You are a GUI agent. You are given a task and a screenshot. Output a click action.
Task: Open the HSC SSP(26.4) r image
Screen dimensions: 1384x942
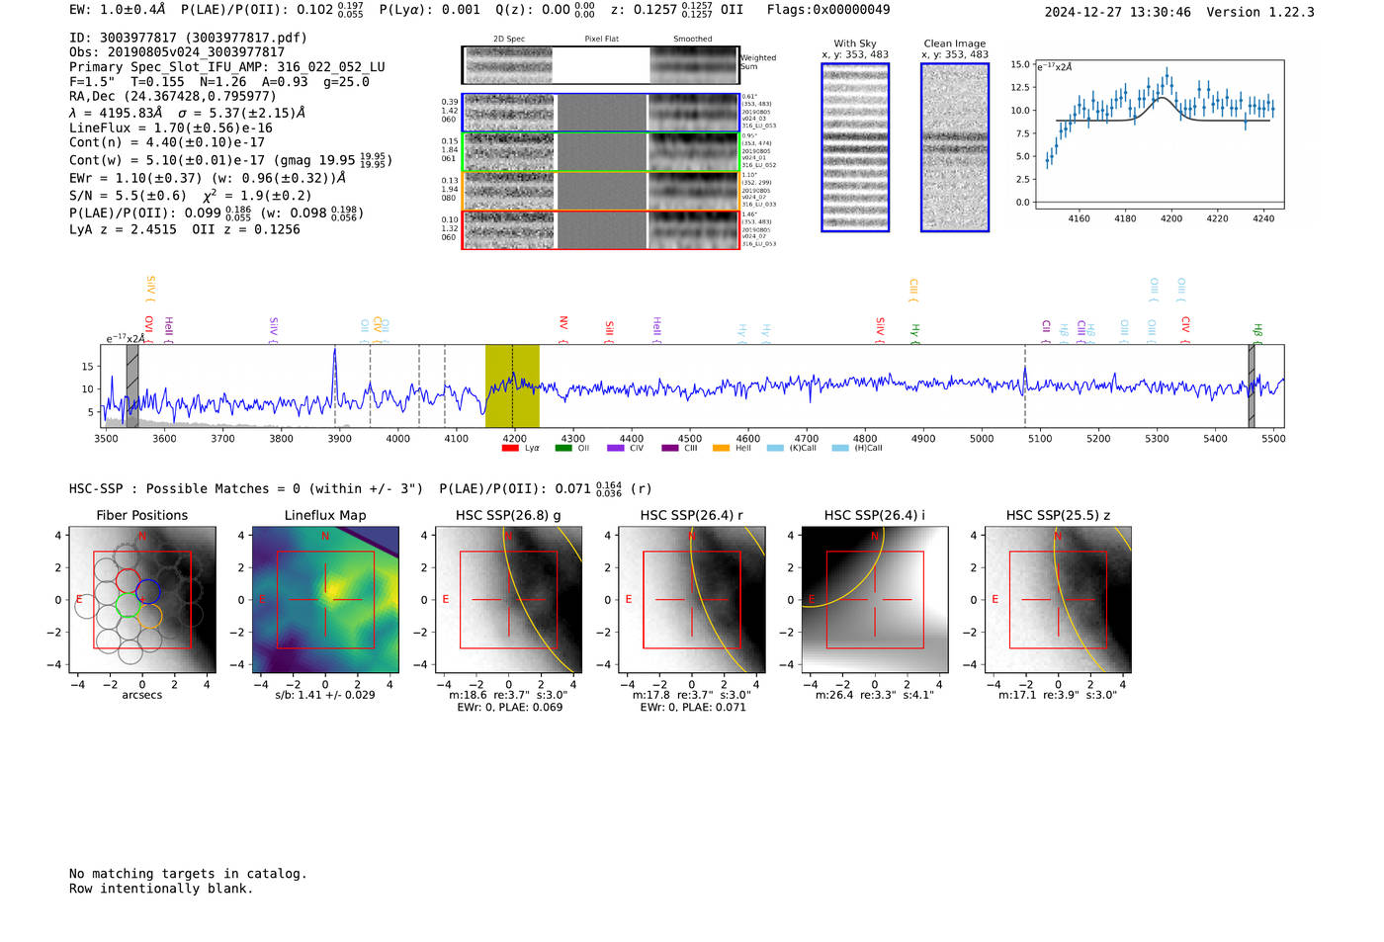[x=691, y=600]
